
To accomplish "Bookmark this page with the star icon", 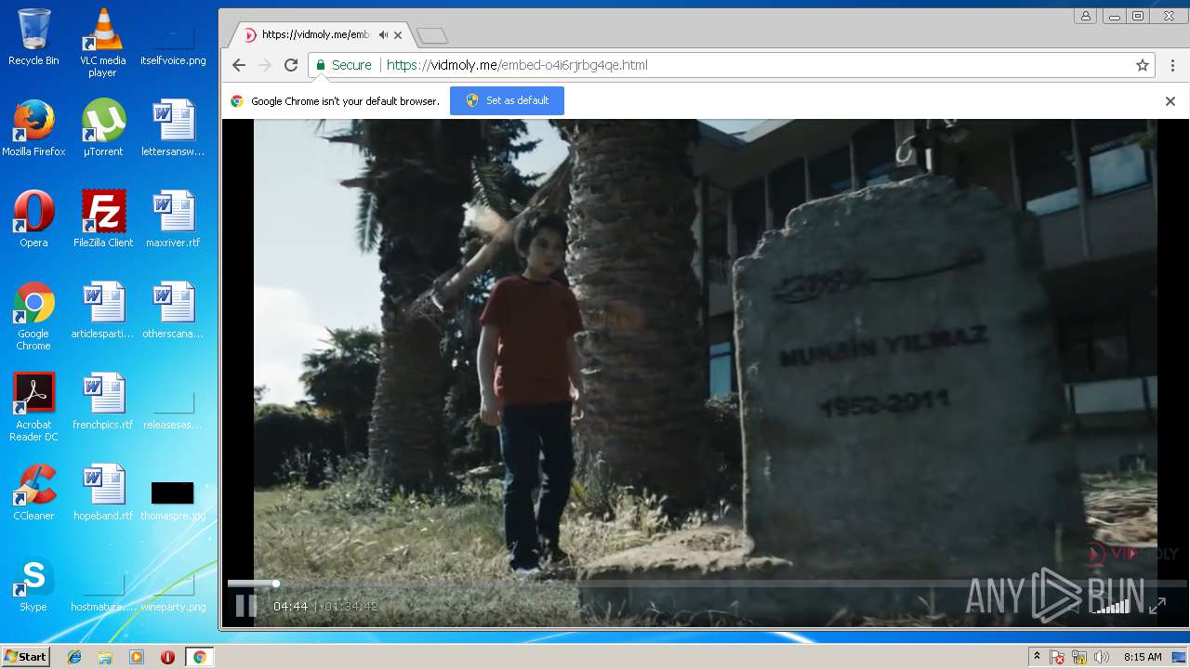I will (x=1143, y=65).
